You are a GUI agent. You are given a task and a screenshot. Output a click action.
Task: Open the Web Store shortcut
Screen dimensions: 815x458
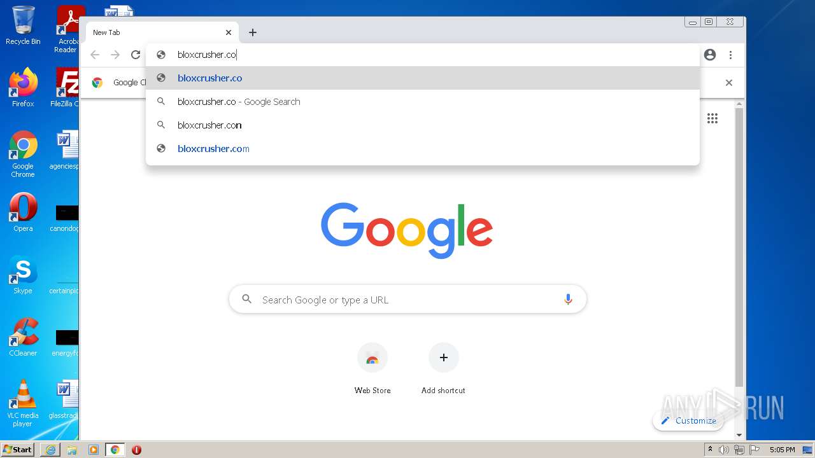click(x=372, y=369)
